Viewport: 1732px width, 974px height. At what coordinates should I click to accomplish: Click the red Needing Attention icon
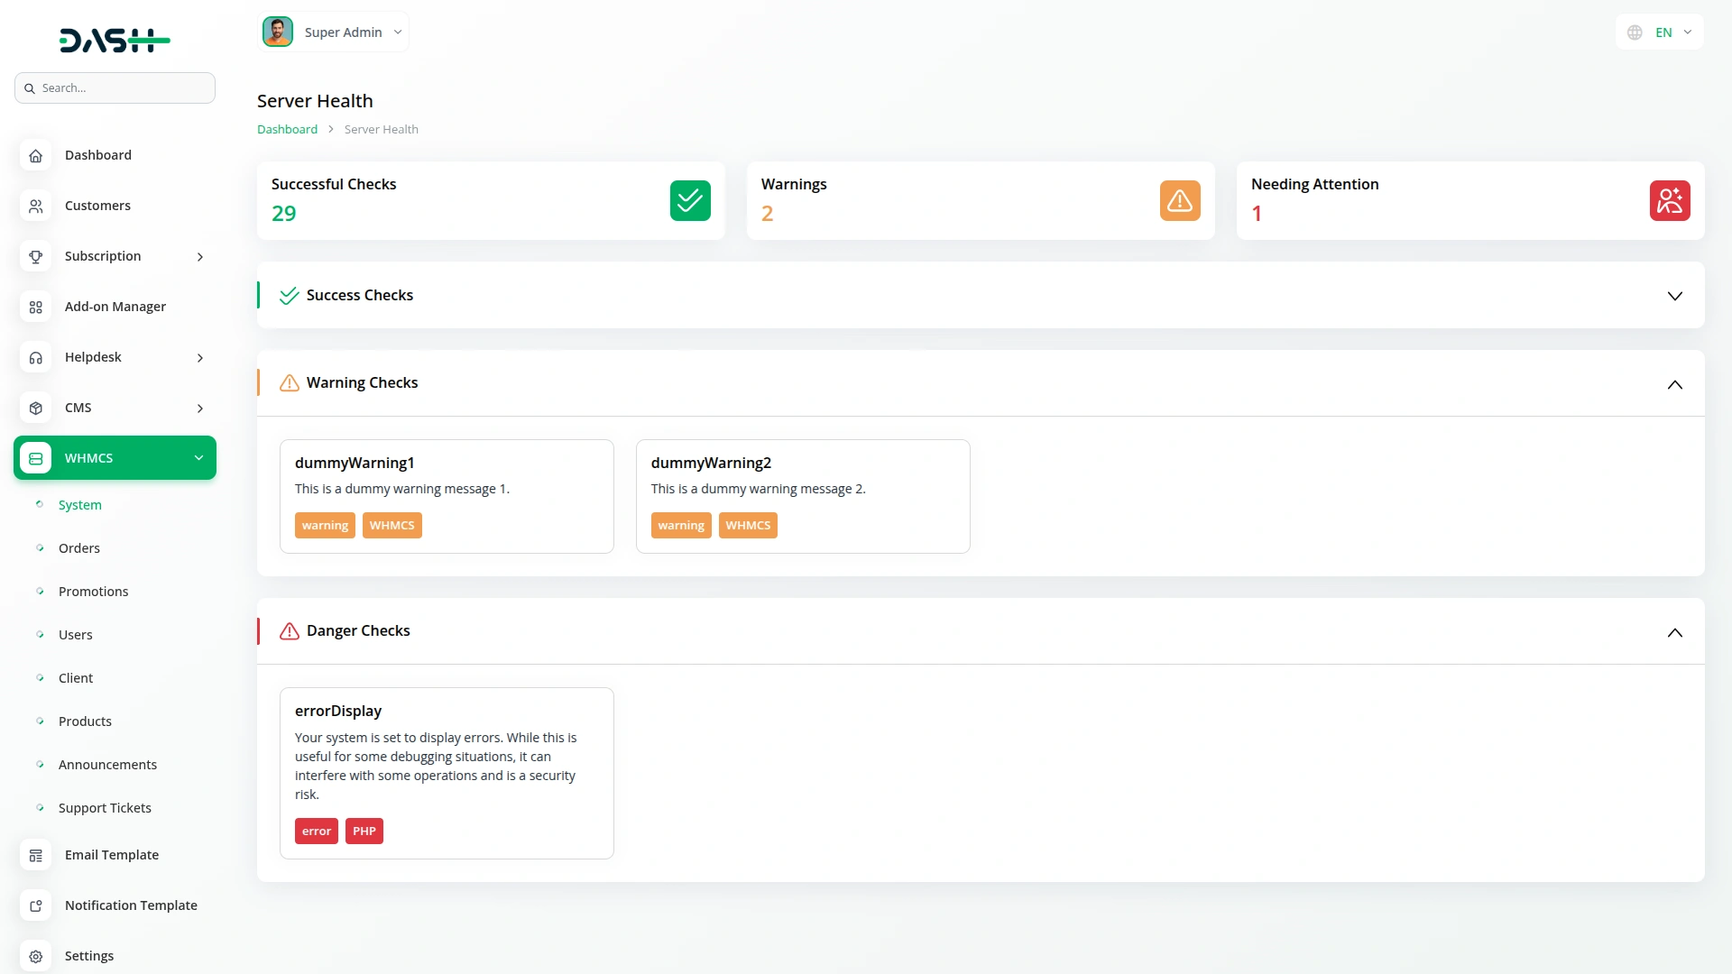1669,200
